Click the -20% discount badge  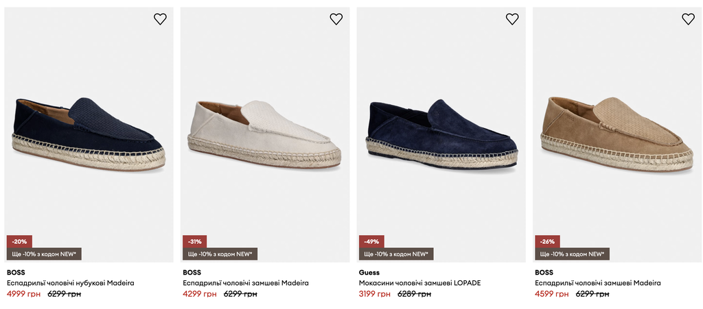(19, 241)
